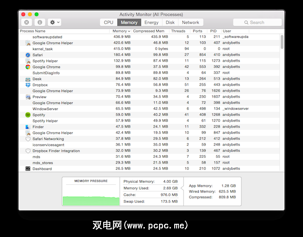Select the iconservicesagent process
Screen dimensions: 303x237
pos(149,145)
